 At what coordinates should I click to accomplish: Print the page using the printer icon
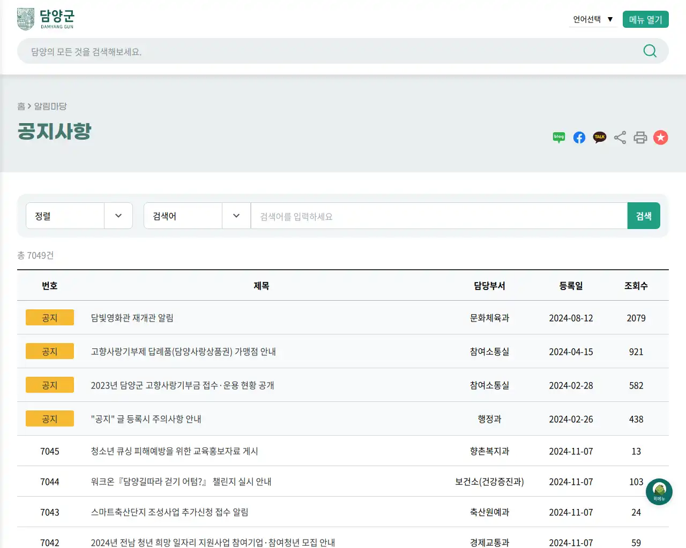coord(640,138)
